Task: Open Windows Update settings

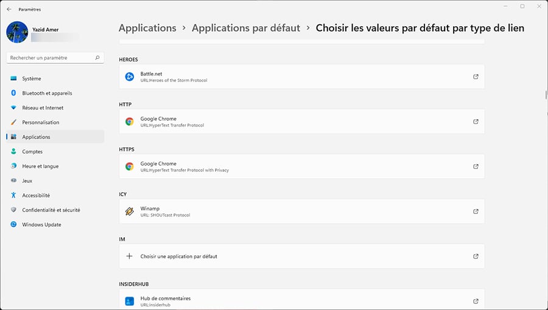Action: [55, 224]
